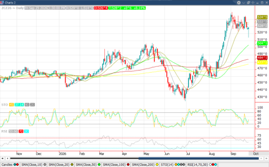Click the Fri Sep 25 2026 date label

(36, 8)
